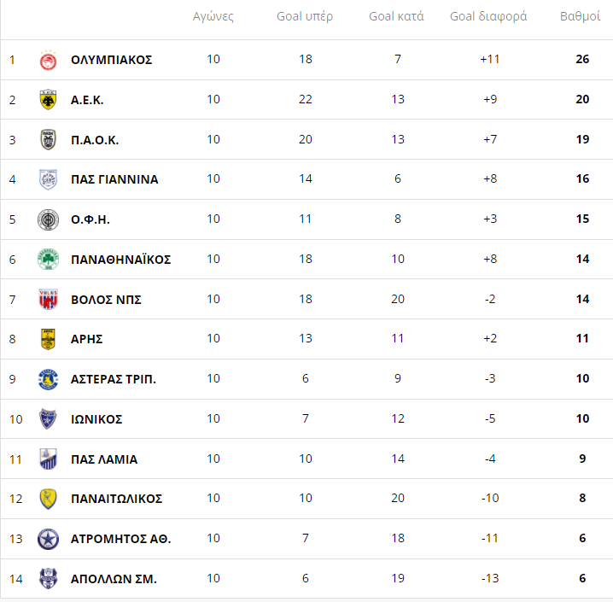Open the ΠΑΣ ΓΙΑΝΝΙΝΑ team page
The width and height of the screenshot is (613, 602).
(x=114, y=179)
